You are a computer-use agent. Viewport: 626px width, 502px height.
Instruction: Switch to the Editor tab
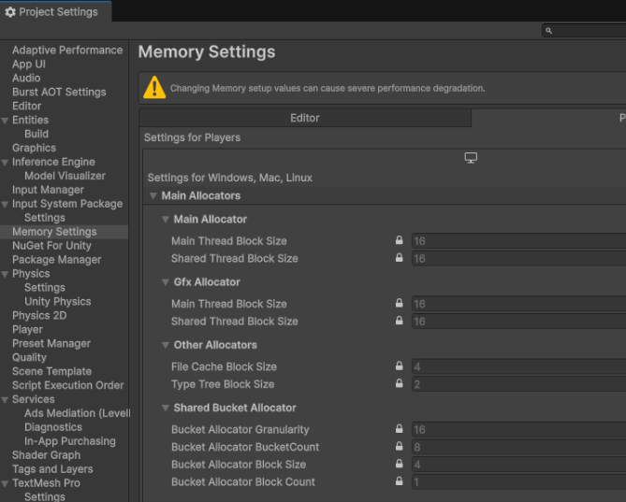[305, 118]
